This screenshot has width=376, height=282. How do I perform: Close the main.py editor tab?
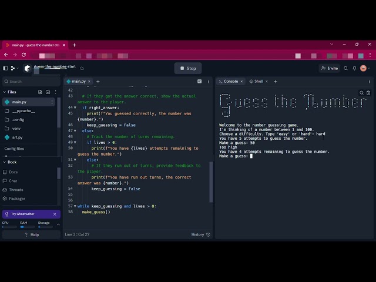(x=89, y=82)
